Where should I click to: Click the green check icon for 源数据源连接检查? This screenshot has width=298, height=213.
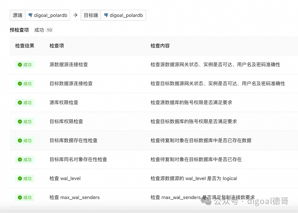(x=20, y=65)
